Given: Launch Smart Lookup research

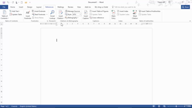Looking at the screenshot, I should click(x=52, y=15).
